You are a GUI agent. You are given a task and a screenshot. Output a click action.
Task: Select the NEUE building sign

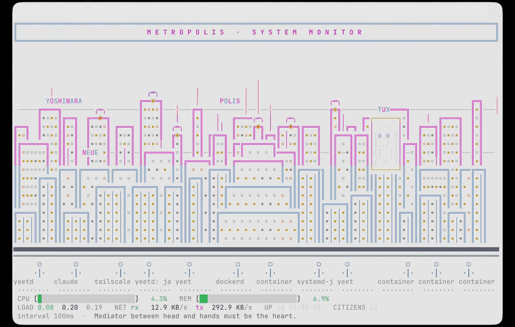point(90,153)
